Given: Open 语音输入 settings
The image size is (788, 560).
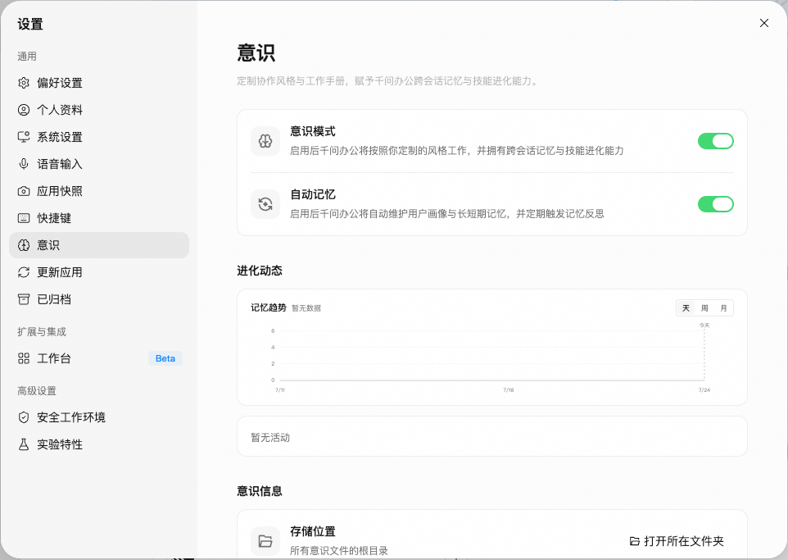Looking at the screenshot, I should pyautogui.click(x=99, y=164).
